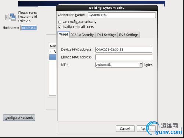Select the Wired tab
184x138 pixels.
[x=63, y=35]
